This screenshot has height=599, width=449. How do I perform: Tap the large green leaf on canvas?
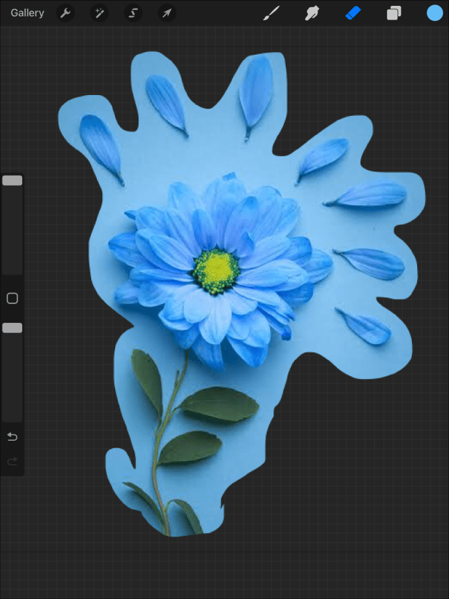pyautogui.click(x=219, y=404)
